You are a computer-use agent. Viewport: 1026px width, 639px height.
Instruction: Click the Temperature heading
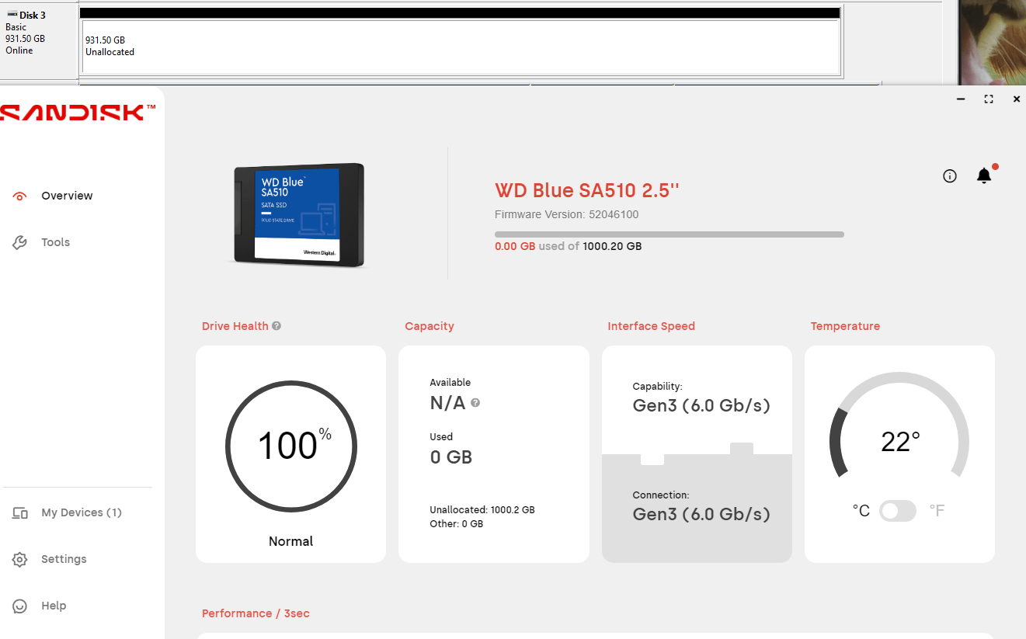click(845, 326)
